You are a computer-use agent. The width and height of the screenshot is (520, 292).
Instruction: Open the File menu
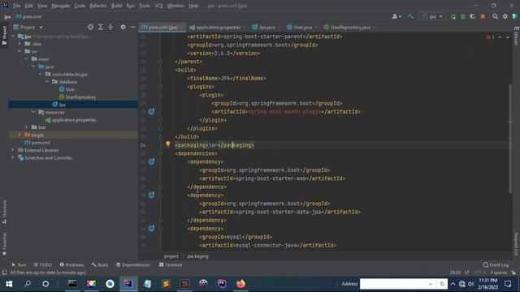pyautogui.click(x=16, y=6)
